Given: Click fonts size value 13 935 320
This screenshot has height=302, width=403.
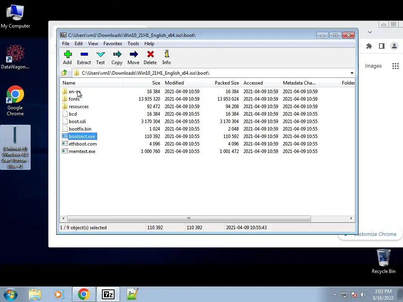Looking at the screenshot, I should [149, 99].
